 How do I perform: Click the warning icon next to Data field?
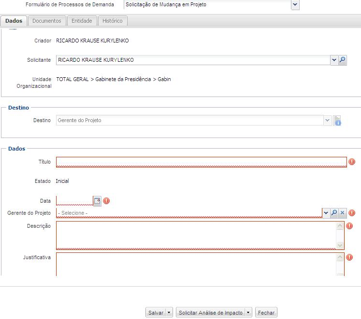pyautogui.click(x=106, y=201)
